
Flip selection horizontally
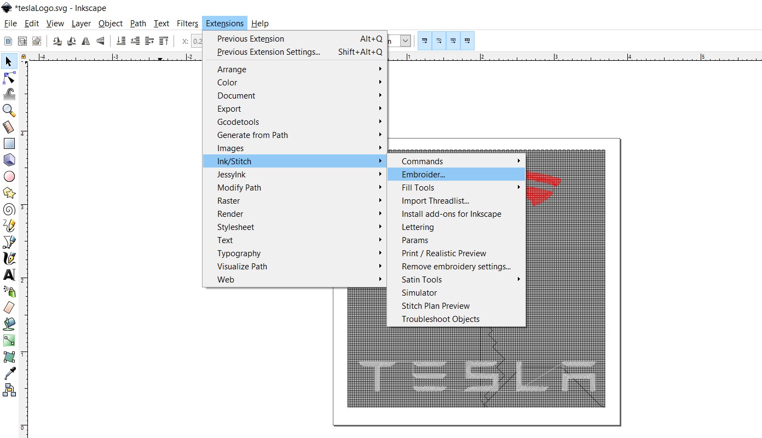tap(86, 41)
